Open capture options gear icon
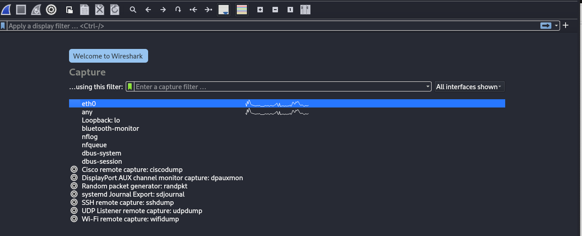The height and width of the screenshot is (236, 582). coord(51,9)
